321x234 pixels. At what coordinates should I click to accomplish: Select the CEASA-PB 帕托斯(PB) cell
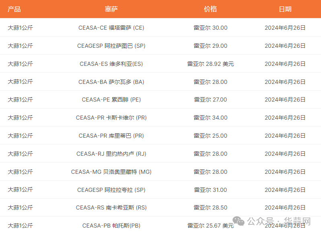tap(111, 226)
